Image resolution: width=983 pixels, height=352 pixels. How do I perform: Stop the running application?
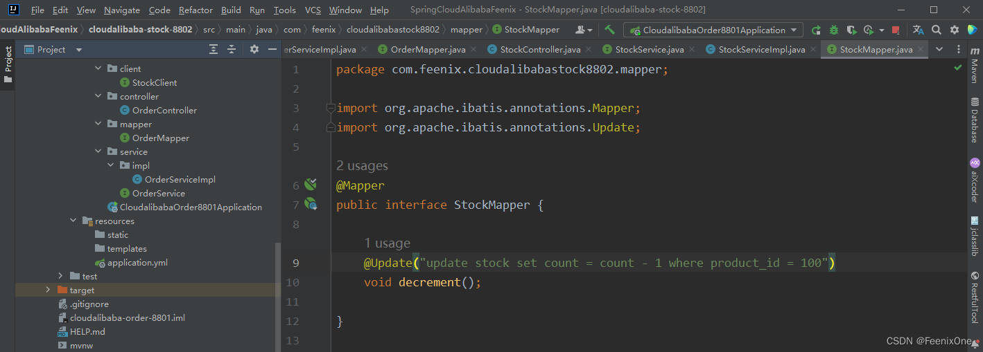pyautogui.click(x=896, y=30)
